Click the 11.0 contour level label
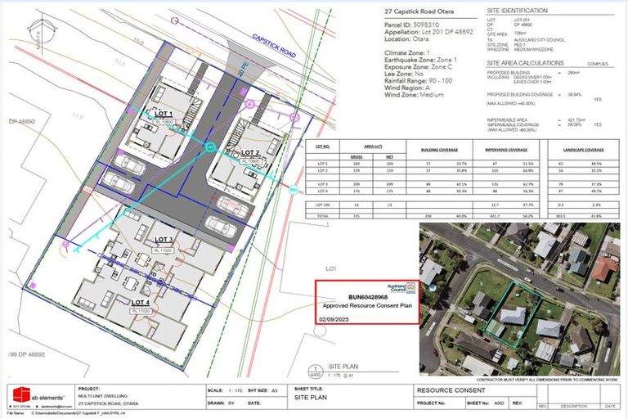Viewport: 628px width, 419px height. pos(78,117)
